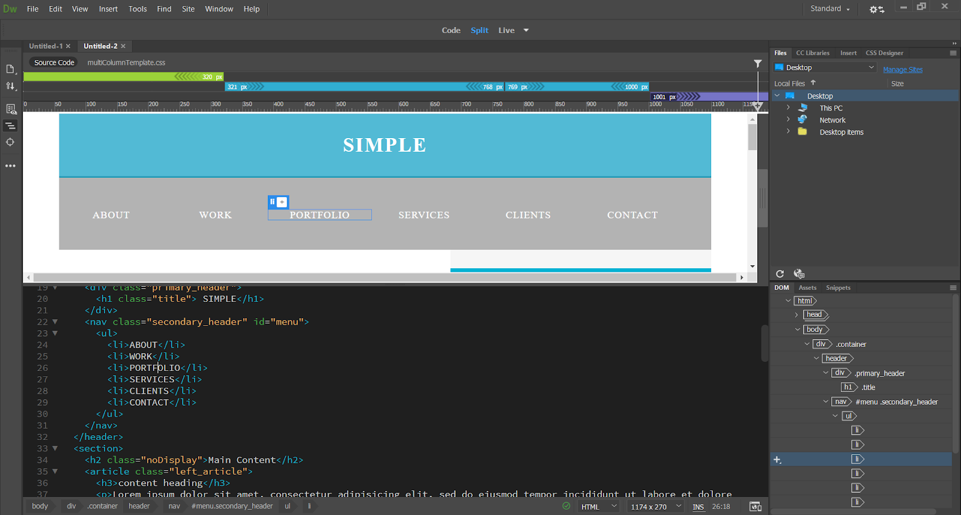961x515 pixels.
Task: Expand This PC in Files tree
Action: point(788,107)
